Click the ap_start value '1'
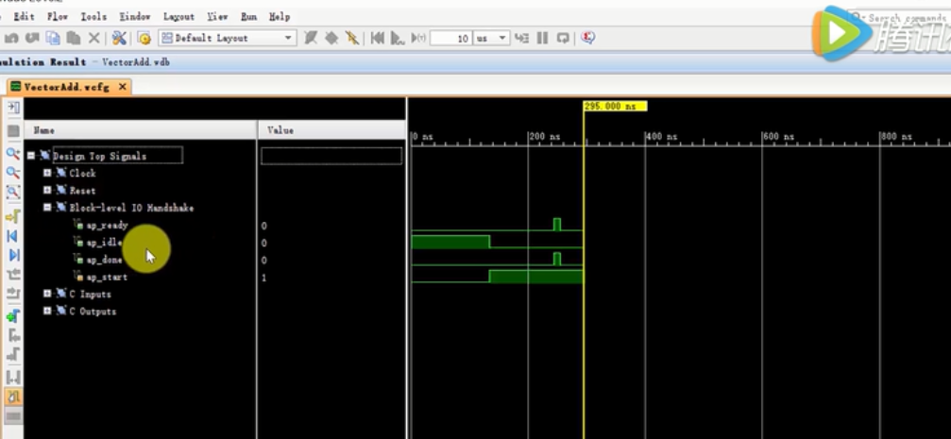The height and width of the screenshot is (439, 951). pos(263,278)
